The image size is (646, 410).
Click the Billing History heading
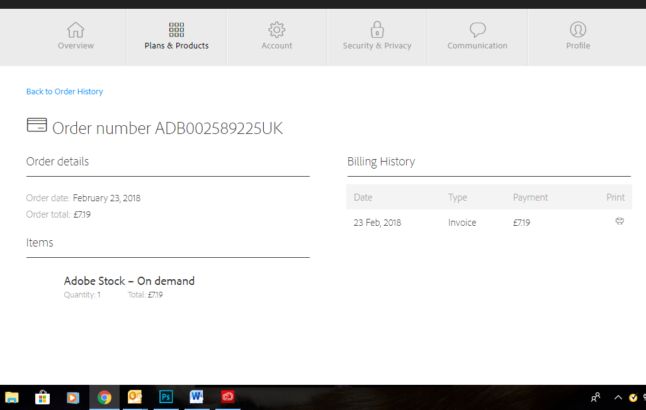click(x=381, y=162)
